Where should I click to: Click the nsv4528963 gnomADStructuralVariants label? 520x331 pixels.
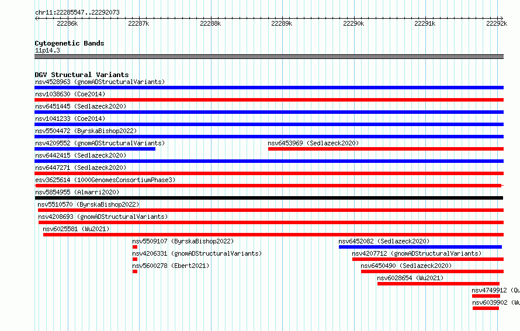100,82
